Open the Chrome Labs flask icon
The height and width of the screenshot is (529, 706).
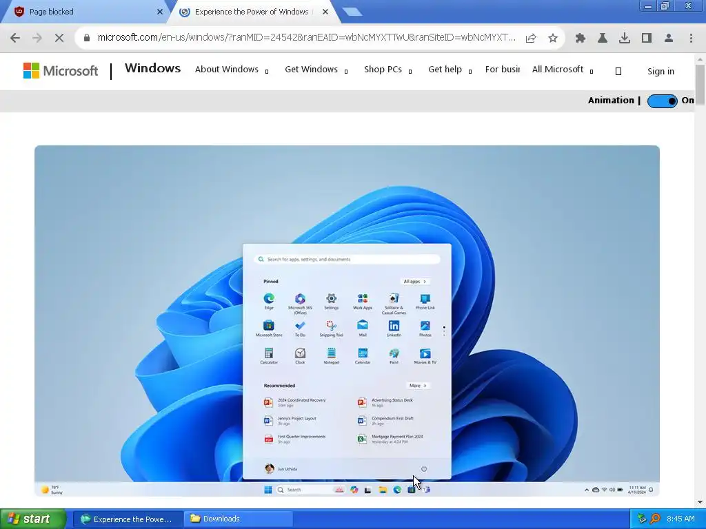click(x=603, y=39)
